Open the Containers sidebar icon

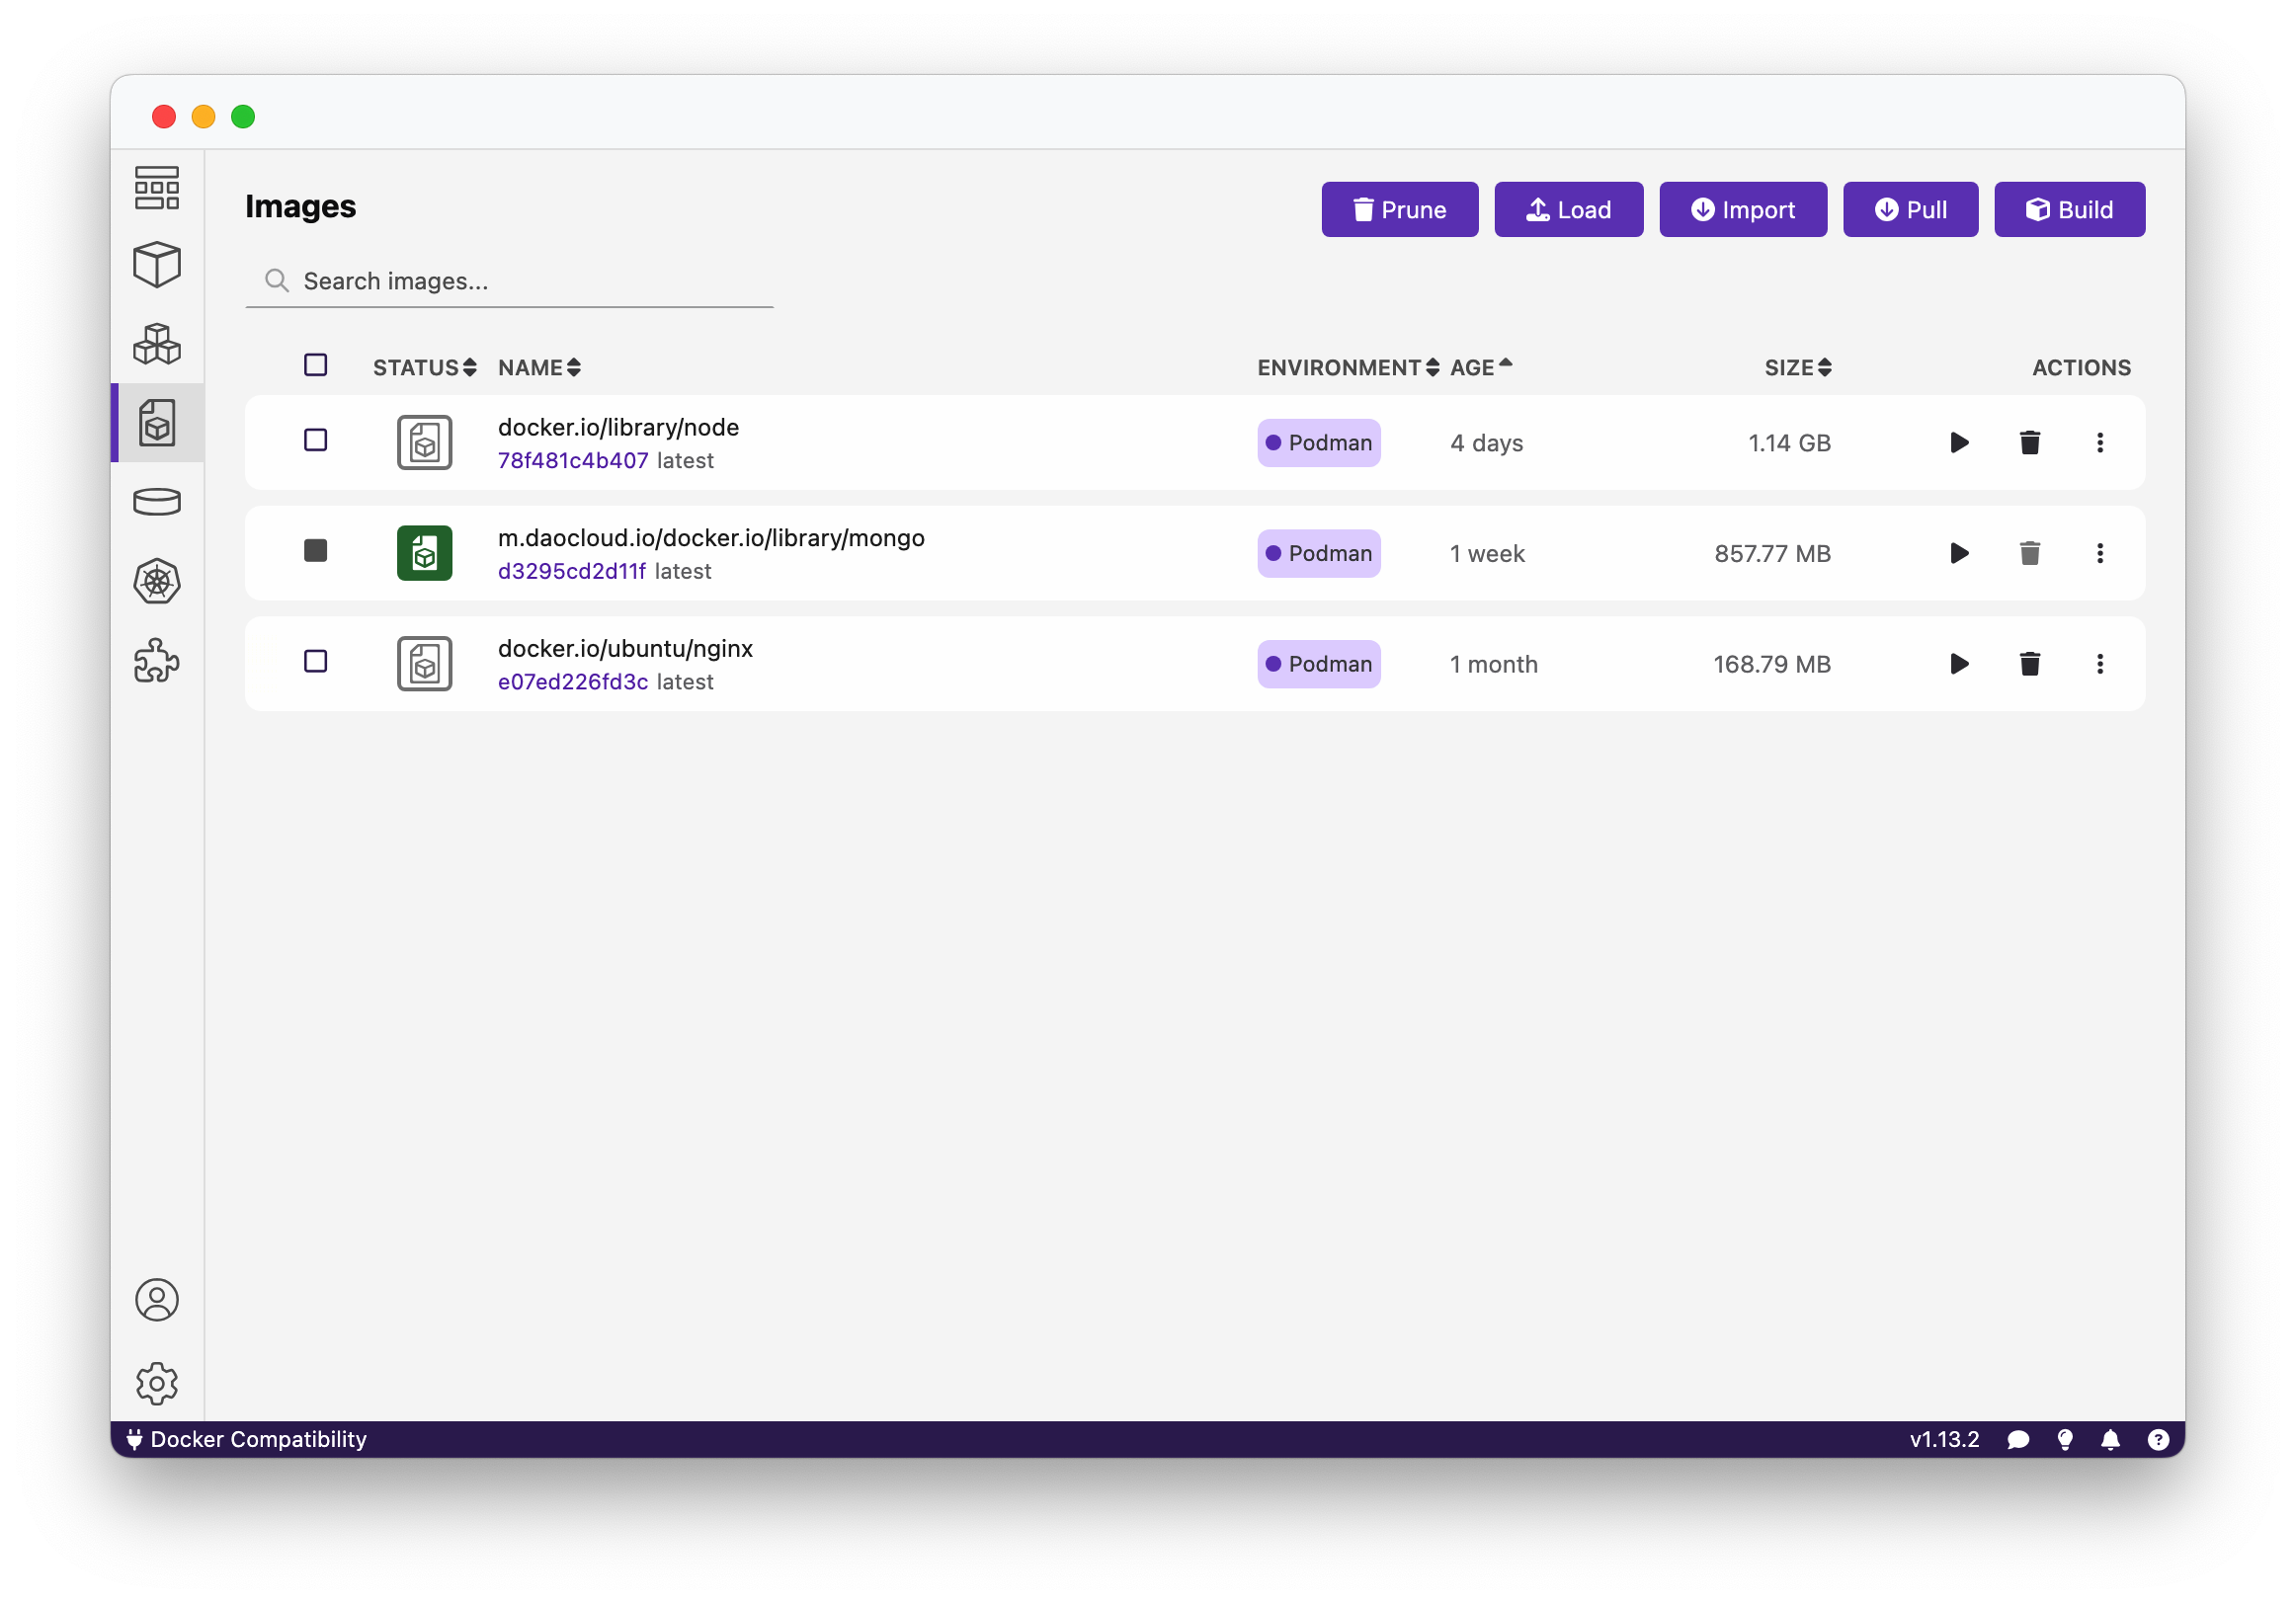click(x=157, y=265)
